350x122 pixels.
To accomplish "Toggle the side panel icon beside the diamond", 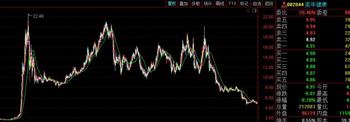I will point(254,11).
